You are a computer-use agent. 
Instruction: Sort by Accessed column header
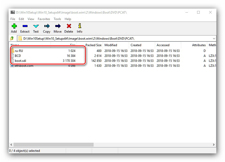coord(168,45)
